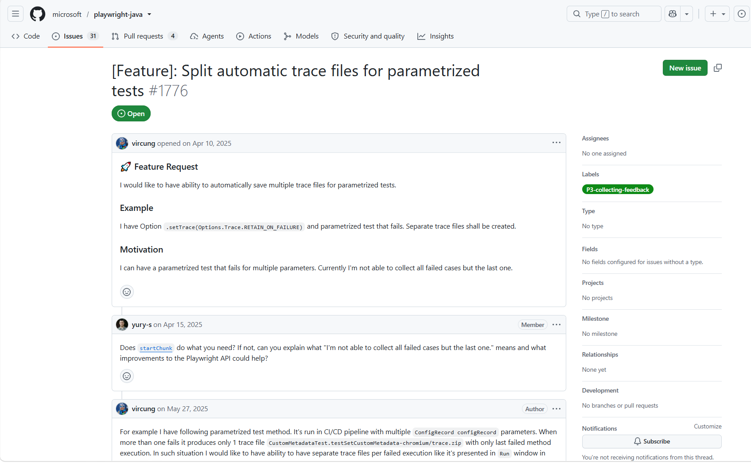The width and height of the screenshot is (751, 463).
Task: Open the Create new plus dropdown
Action: coord(717,14)
